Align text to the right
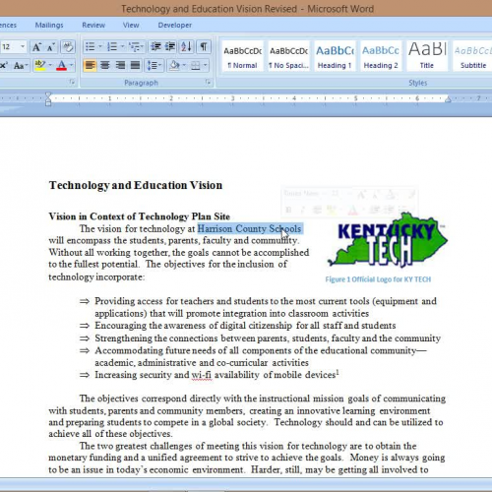492x492 pixels. coord(120,65)
